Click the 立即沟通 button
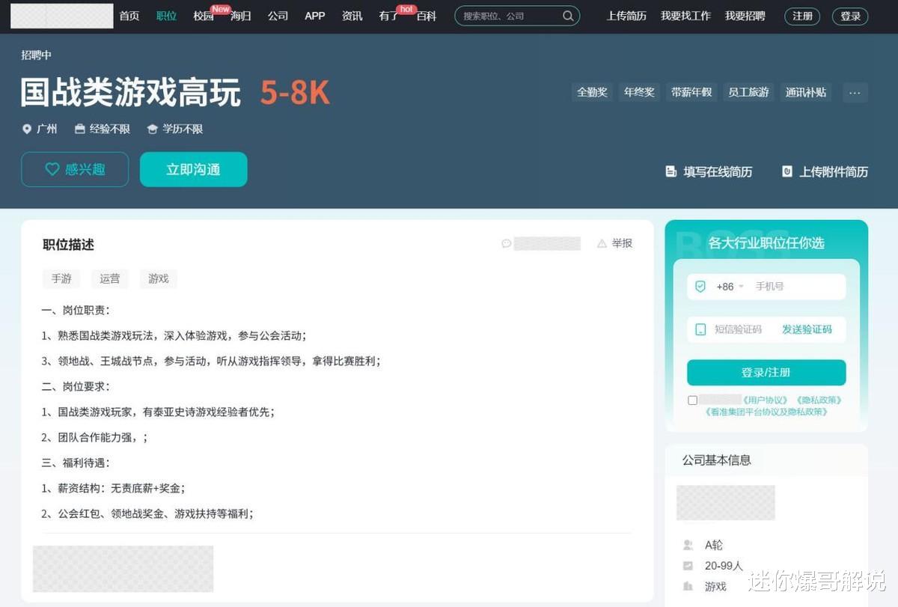This screenshot has width=898, height=607. pyautogui.click(x=193, y=169)
